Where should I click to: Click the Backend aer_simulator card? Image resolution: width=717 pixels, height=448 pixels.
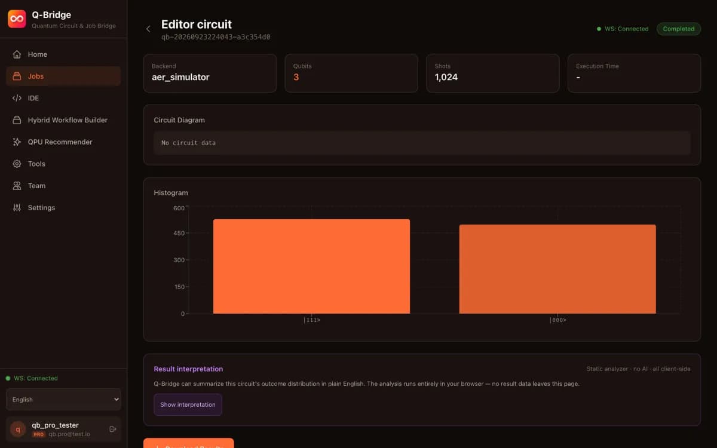pyautogui.click(x=210, y=73)
